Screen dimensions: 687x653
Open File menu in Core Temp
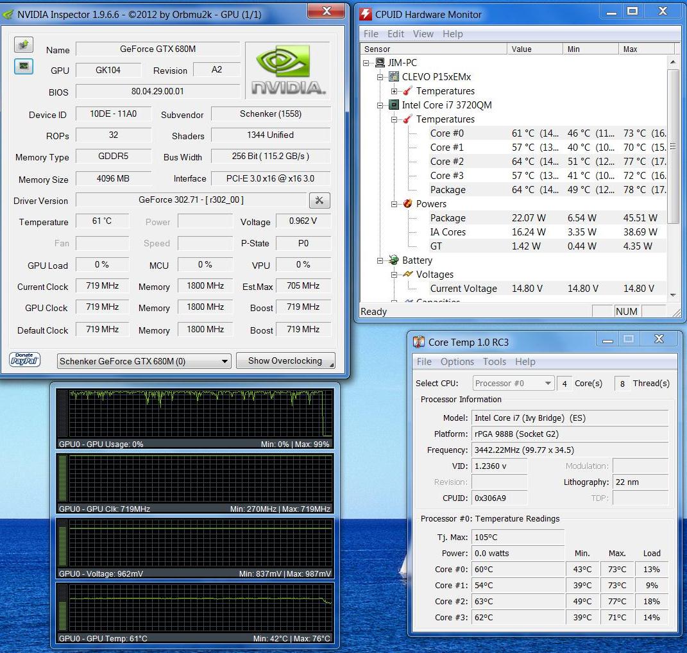(424, 362)
